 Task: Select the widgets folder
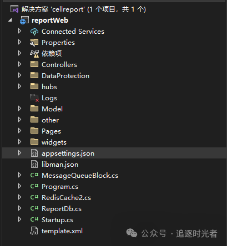coord(54,142)
